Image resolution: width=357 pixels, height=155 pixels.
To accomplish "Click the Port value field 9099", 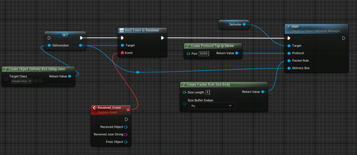I will pyautogui.click(x=204, y=54).
